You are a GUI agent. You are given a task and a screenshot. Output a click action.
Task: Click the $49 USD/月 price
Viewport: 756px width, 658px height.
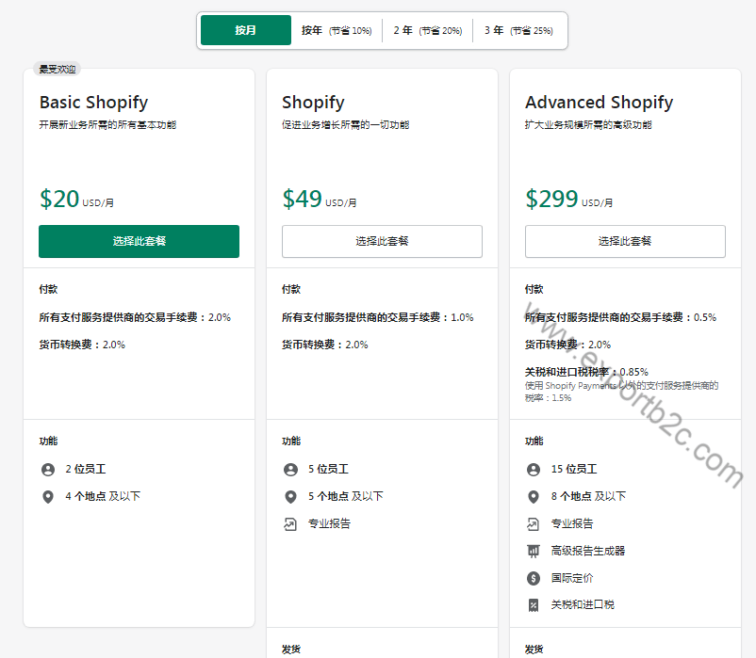(x=320, y=199)
